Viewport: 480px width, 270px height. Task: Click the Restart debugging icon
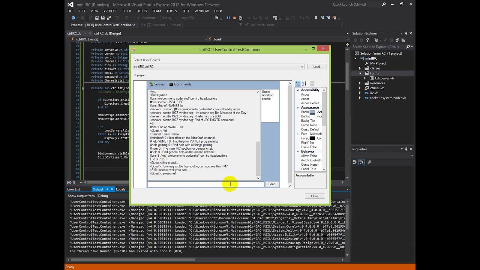(x=240, y=18)
